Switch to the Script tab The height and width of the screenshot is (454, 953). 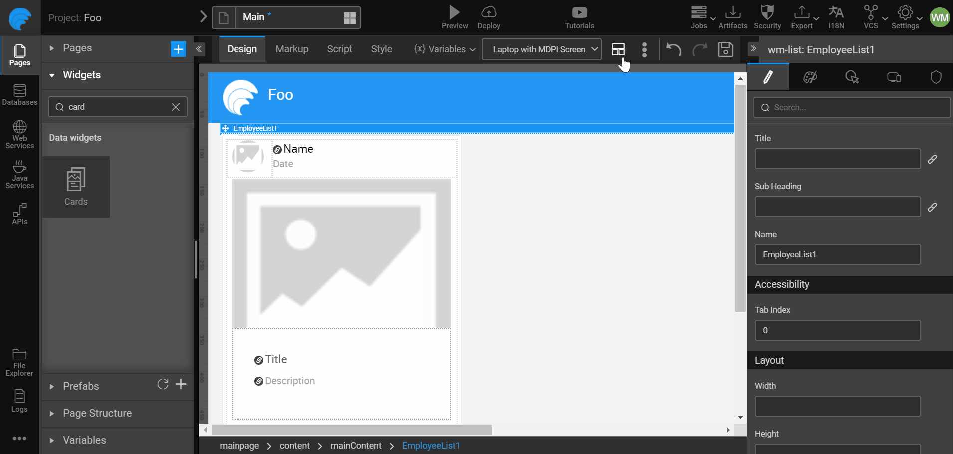coord(339,49)
